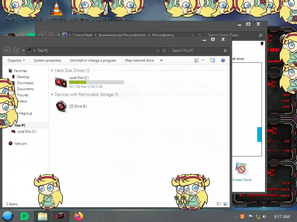Open Pictures in navigation pane
The width and height of the screenshot is (297, 222).
23,95
